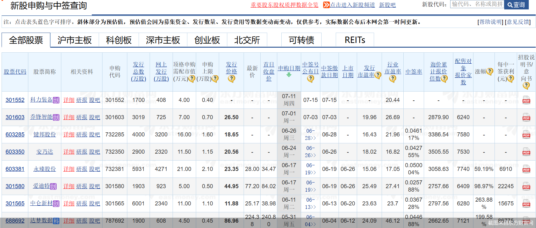This screenshot has width=536, height=228.
Task: Click the 新股代码 search input field
Action: click(477, 4)
